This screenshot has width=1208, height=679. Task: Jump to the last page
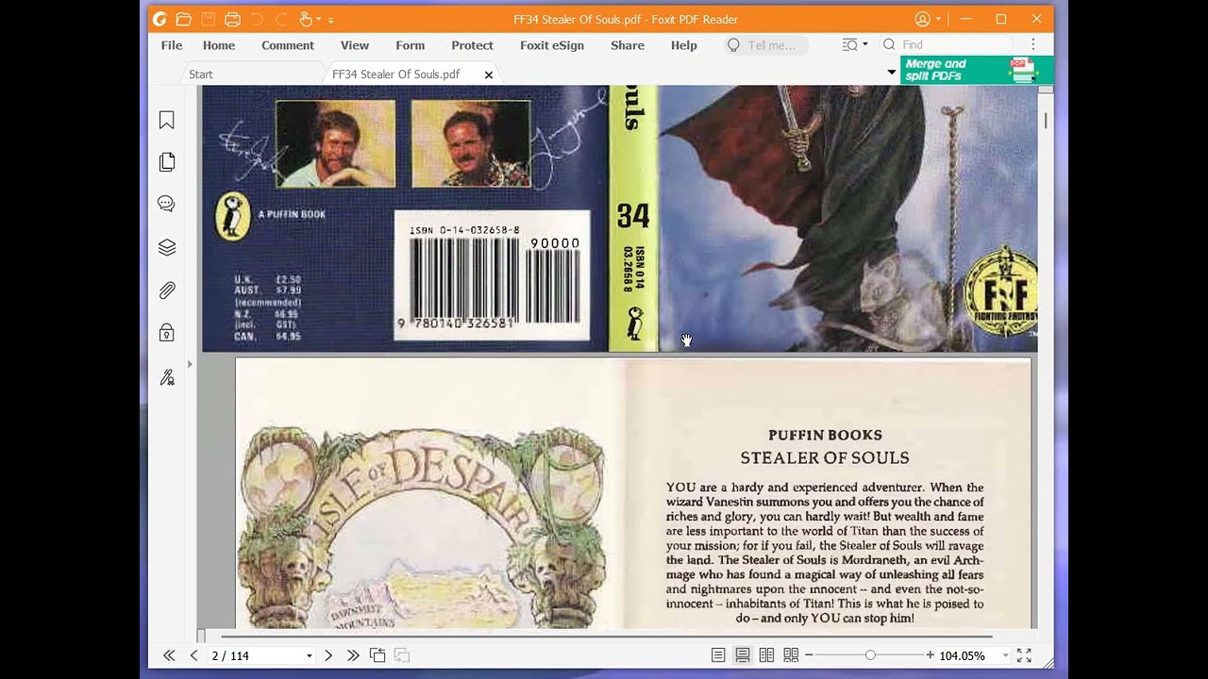point(353,655)
